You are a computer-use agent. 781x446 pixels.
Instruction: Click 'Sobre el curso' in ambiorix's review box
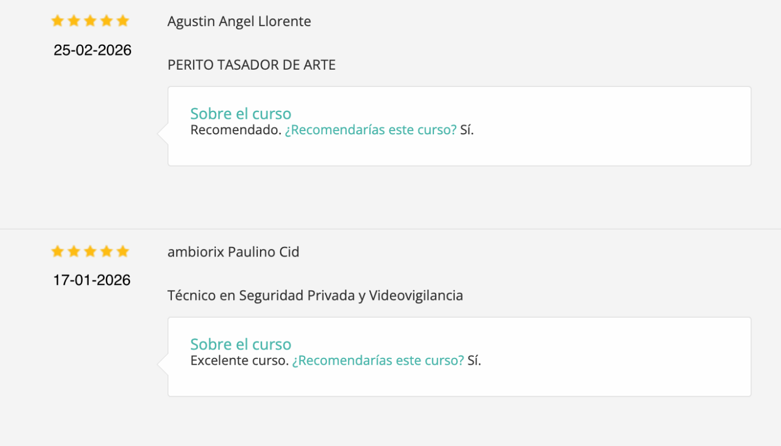pyautogui.click(x=240, y=344)
